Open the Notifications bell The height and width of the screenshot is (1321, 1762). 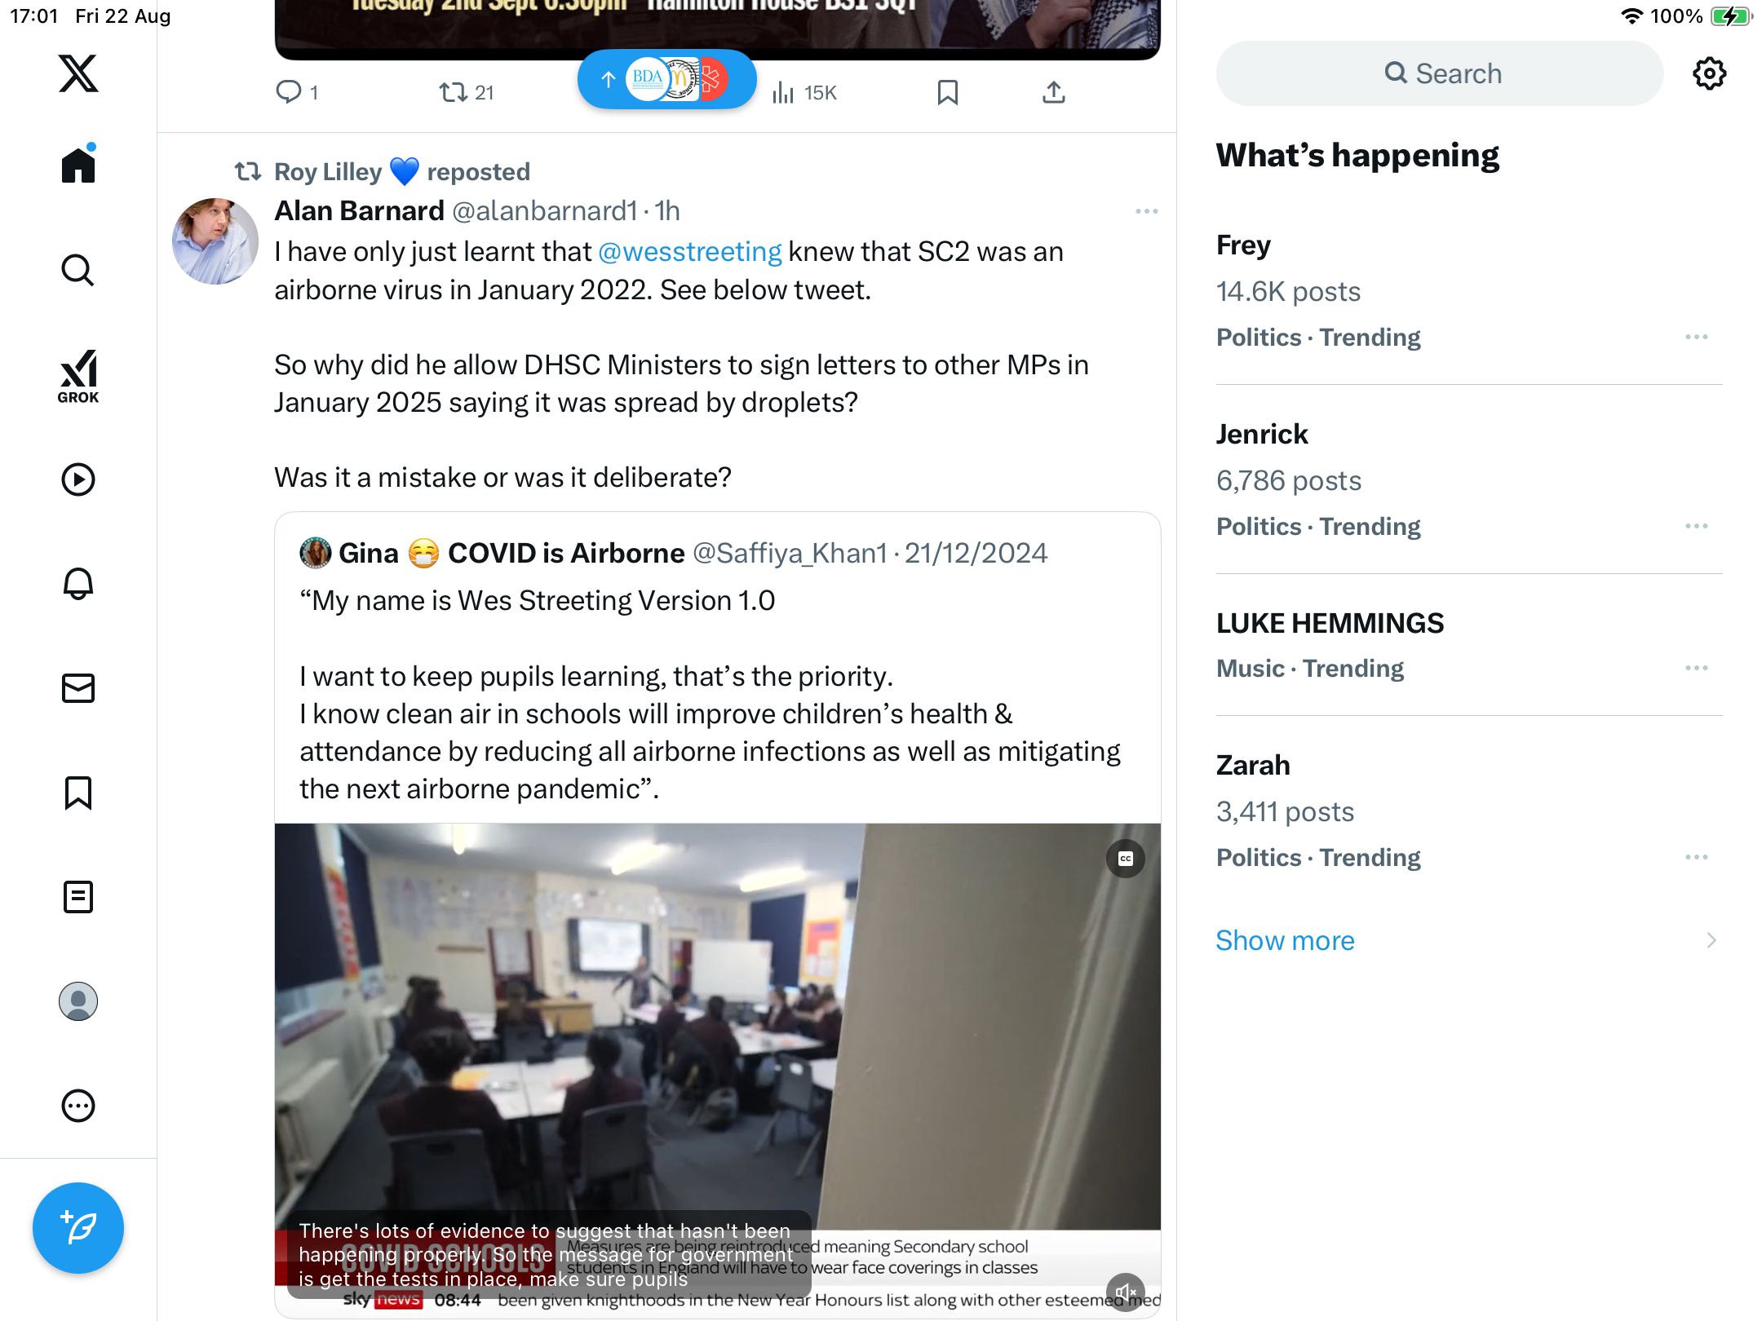(78, 584)
